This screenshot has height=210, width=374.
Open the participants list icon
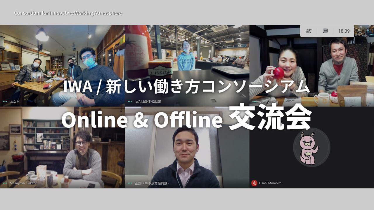pos(308,31)
